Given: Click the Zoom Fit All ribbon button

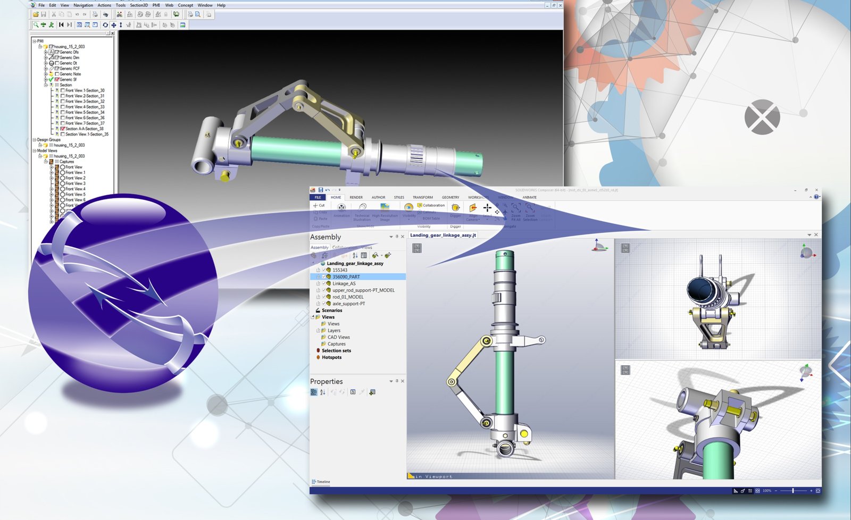Looking at the screenshot, I should pyautogui.click(x=516, y=212).
